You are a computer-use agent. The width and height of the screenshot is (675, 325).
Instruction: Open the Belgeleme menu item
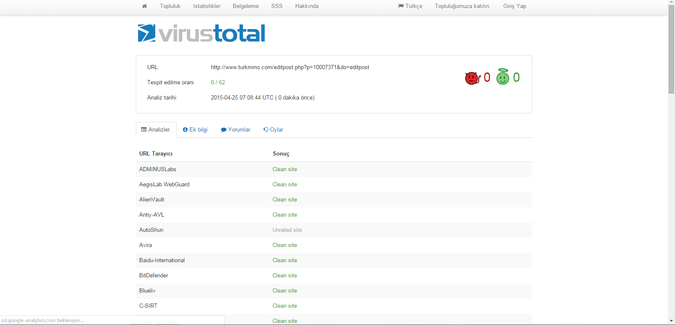(x=246, y=6)
